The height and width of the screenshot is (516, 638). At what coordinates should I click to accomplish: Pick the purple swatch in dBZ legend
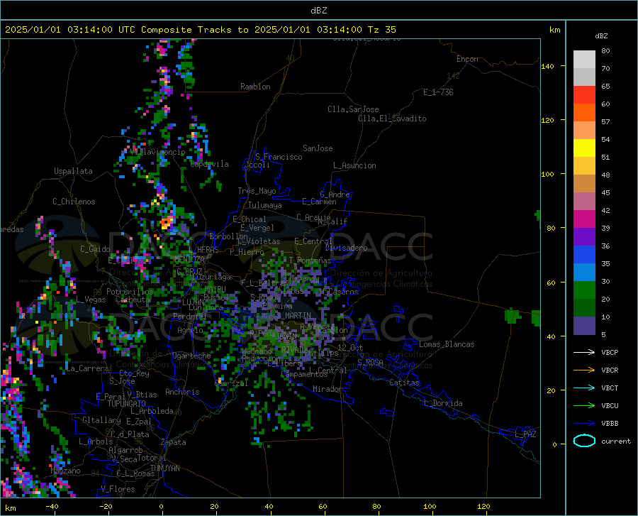point(584,237)
